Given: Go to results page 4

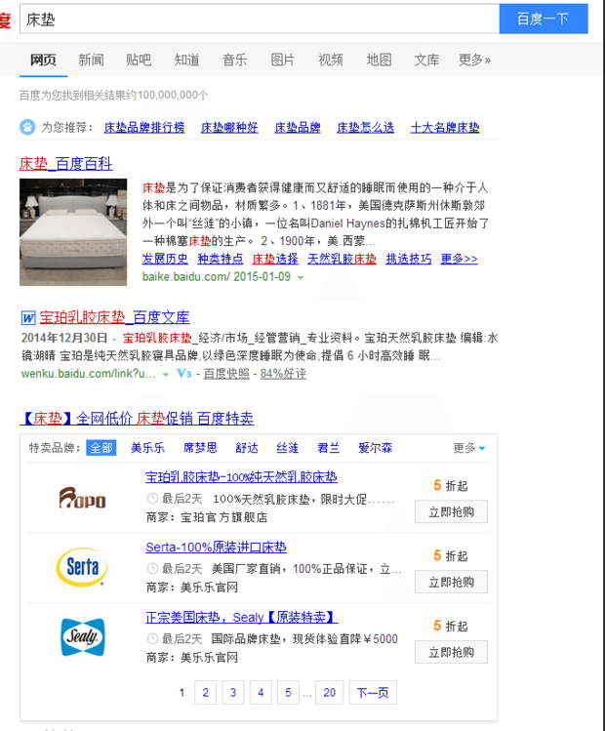Looking at the screenshot, I should [x=261, y=692].
